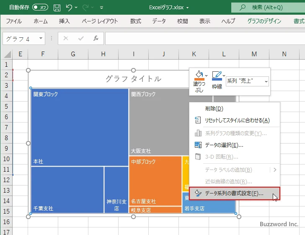Click the Redo arrow icon
This screenshot has width=305, height=235.
[85, 8]
